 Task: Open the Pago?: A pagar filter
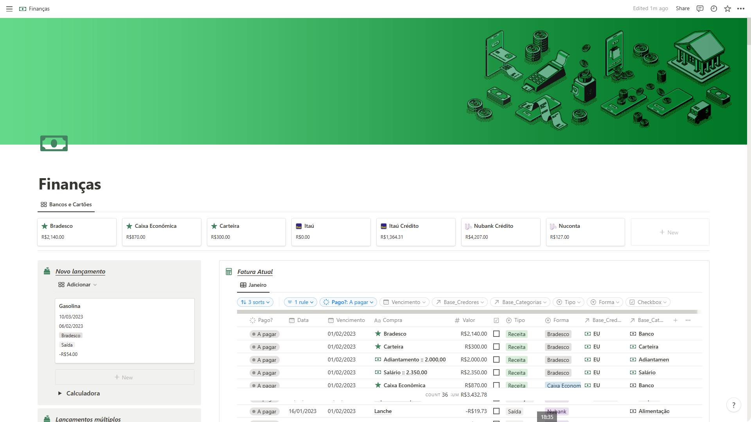click(x=348, y=302)
